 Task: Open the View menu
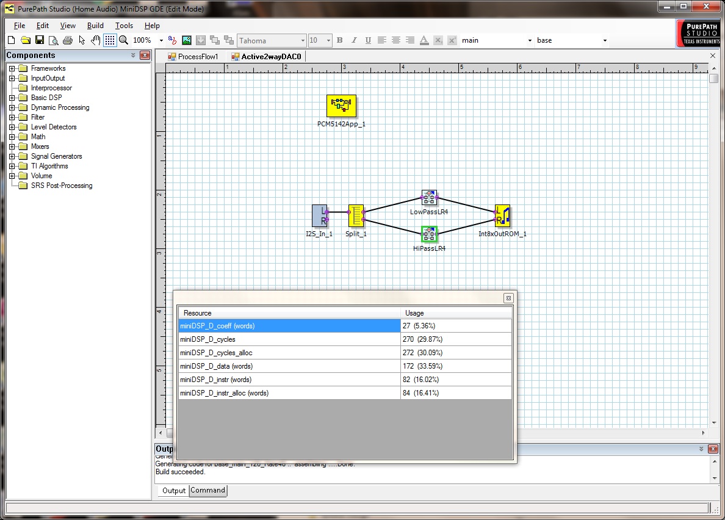68,26
